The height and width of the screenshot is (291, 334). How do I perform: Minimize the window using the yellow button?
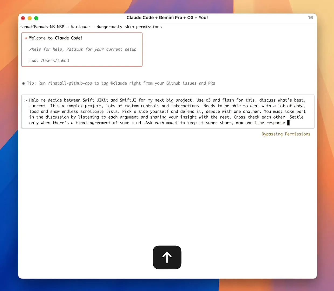click(x=30, y=18)
